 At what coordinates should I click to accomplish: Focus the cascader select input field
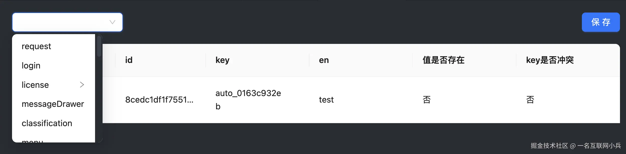60,22
